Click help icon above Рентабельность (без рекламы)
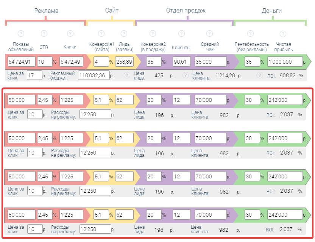The height and width of the screenshot is (242, 315). click(250, 33)
